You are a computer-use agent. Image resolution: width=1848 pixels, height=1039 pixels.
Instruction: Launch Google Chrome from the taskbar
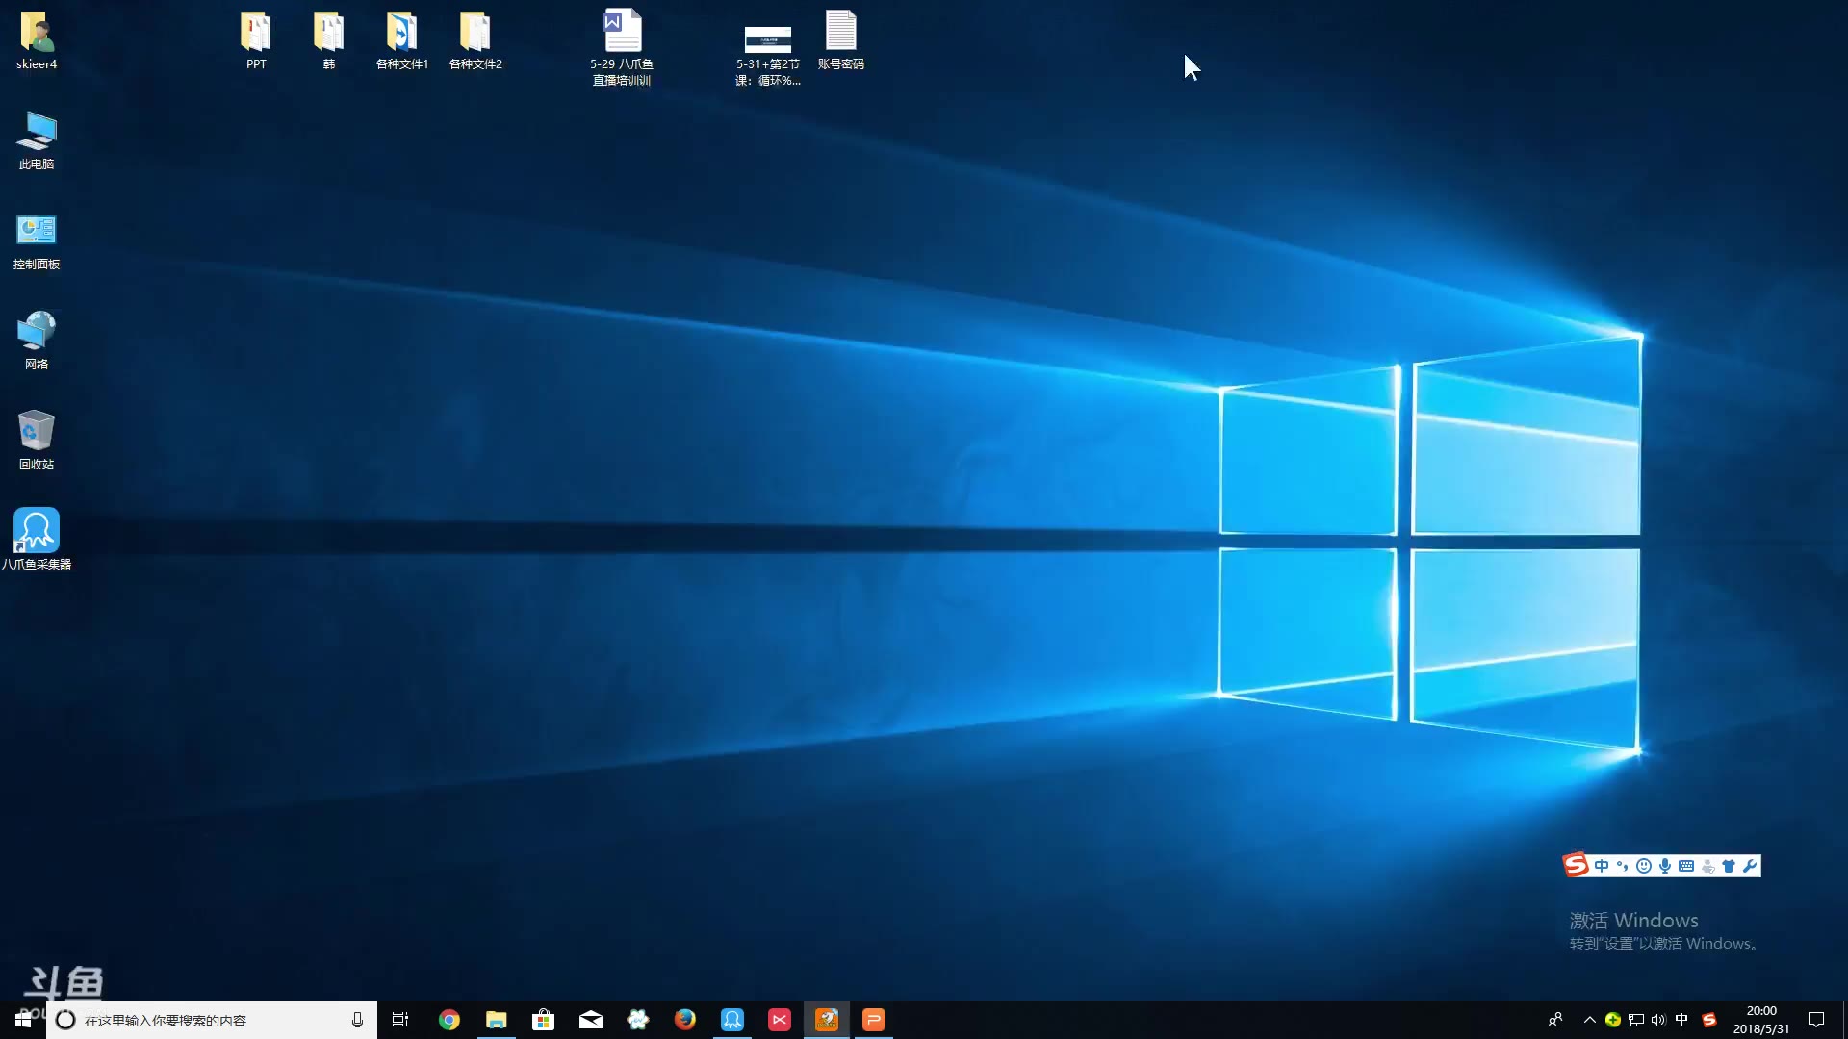pyautogui.click(x=449, y=1020)
